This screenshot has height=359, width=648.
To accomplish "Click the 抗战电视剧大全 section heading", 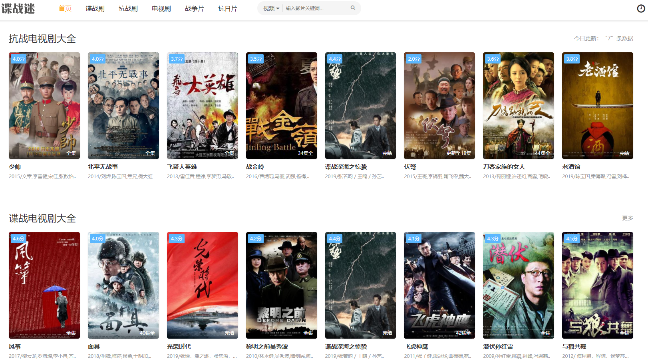I will coord(42,39).
